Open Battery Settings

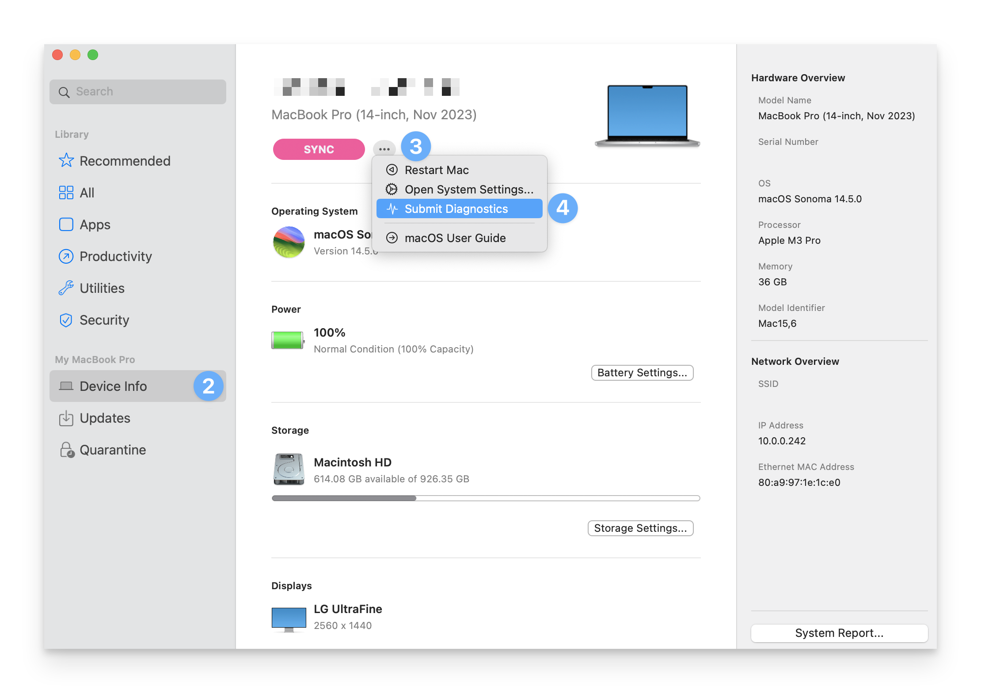click(642, 372)
